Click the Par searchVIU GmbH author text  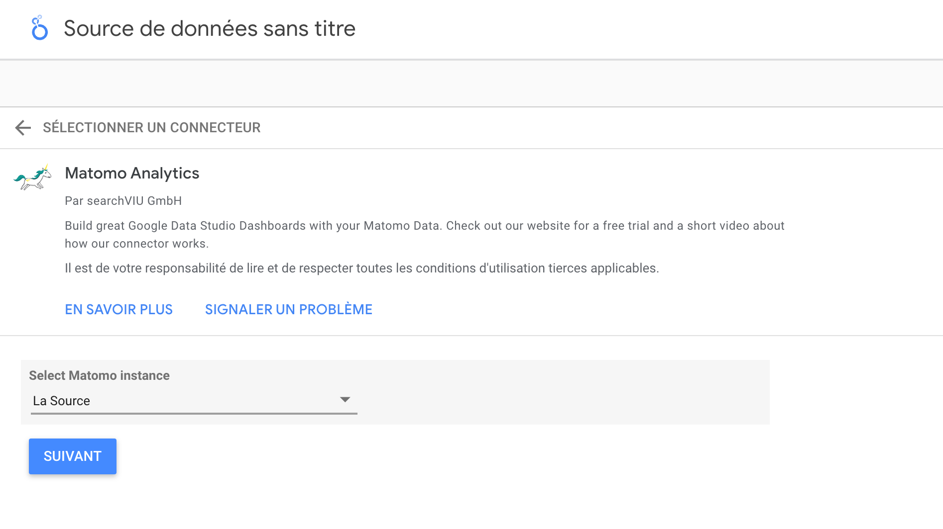click(123, 201)
